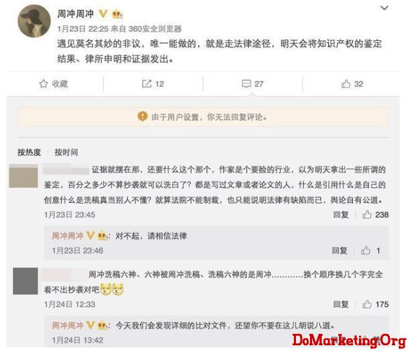Sort comments by 按时间

66,152
